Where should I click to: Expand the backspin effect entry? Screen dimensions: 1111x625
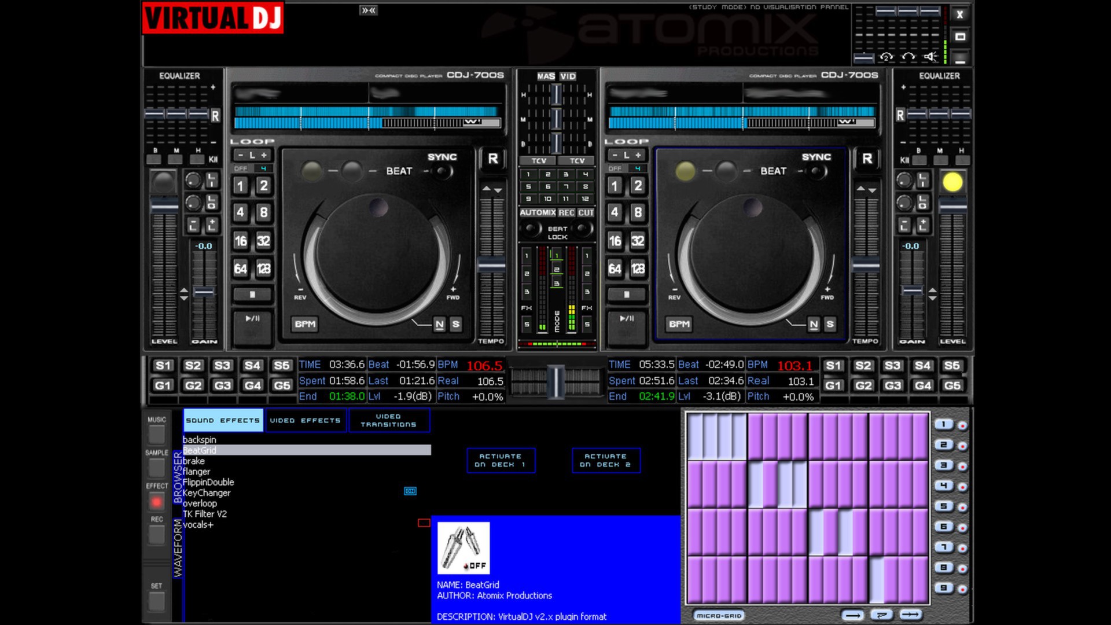click(x=199, y=439)
